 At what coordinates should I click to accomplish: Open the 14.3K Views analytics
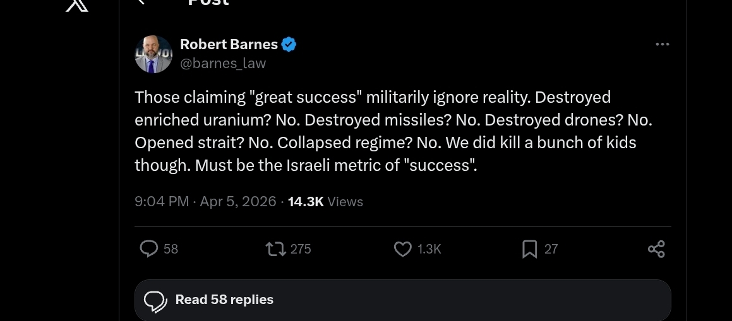point(325,202)
